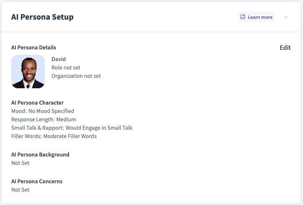Screen dimensions: 303x205
Task: Open the Learn more link
Action: (x=260, y=17)
